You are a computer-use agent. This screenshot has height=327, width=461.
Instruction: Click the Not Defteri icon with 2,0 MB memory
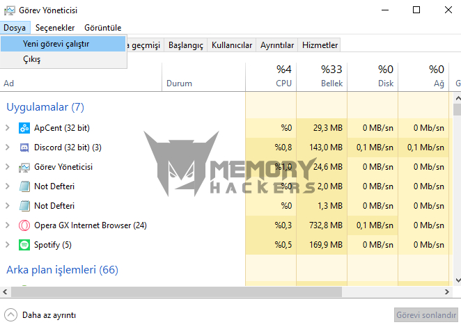[24, 186]
